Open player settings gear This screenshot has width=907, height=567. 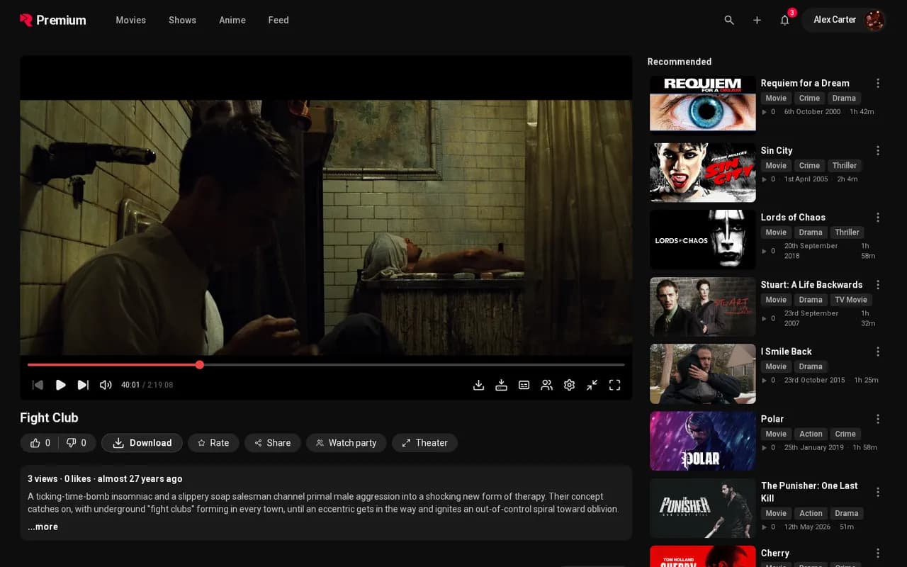pos(569,385)
